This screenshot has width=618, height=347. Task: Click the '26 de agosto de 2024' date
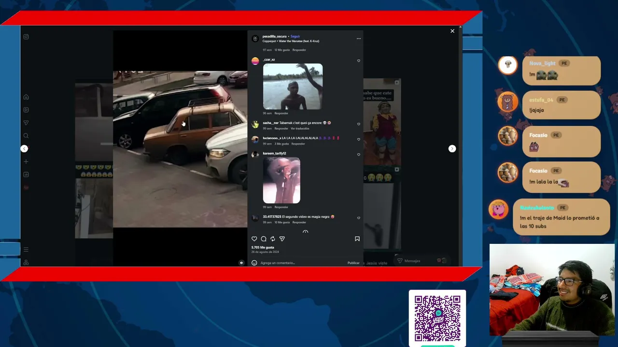(x=265, y=252)
